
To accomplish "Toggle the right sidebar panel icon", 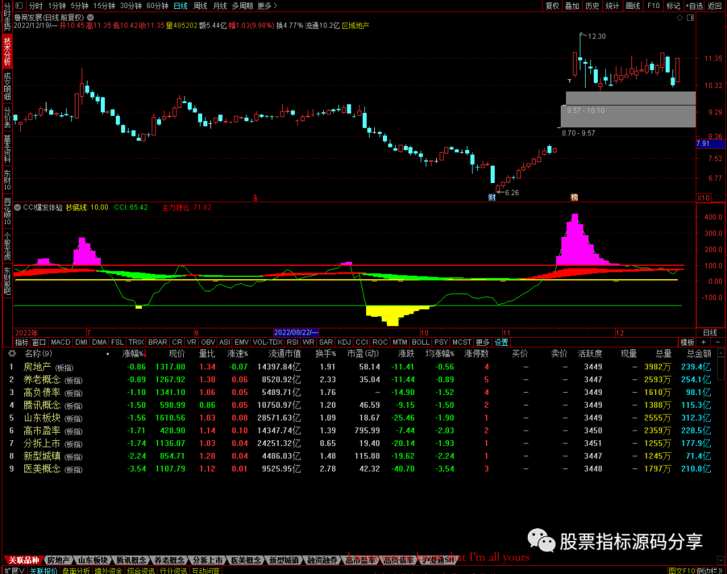I will coord(691,17).
